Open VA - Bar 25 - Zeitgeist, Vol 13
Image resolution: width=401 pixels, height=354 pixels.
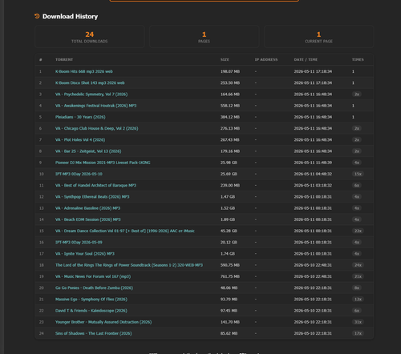click(x=88, y=151)
